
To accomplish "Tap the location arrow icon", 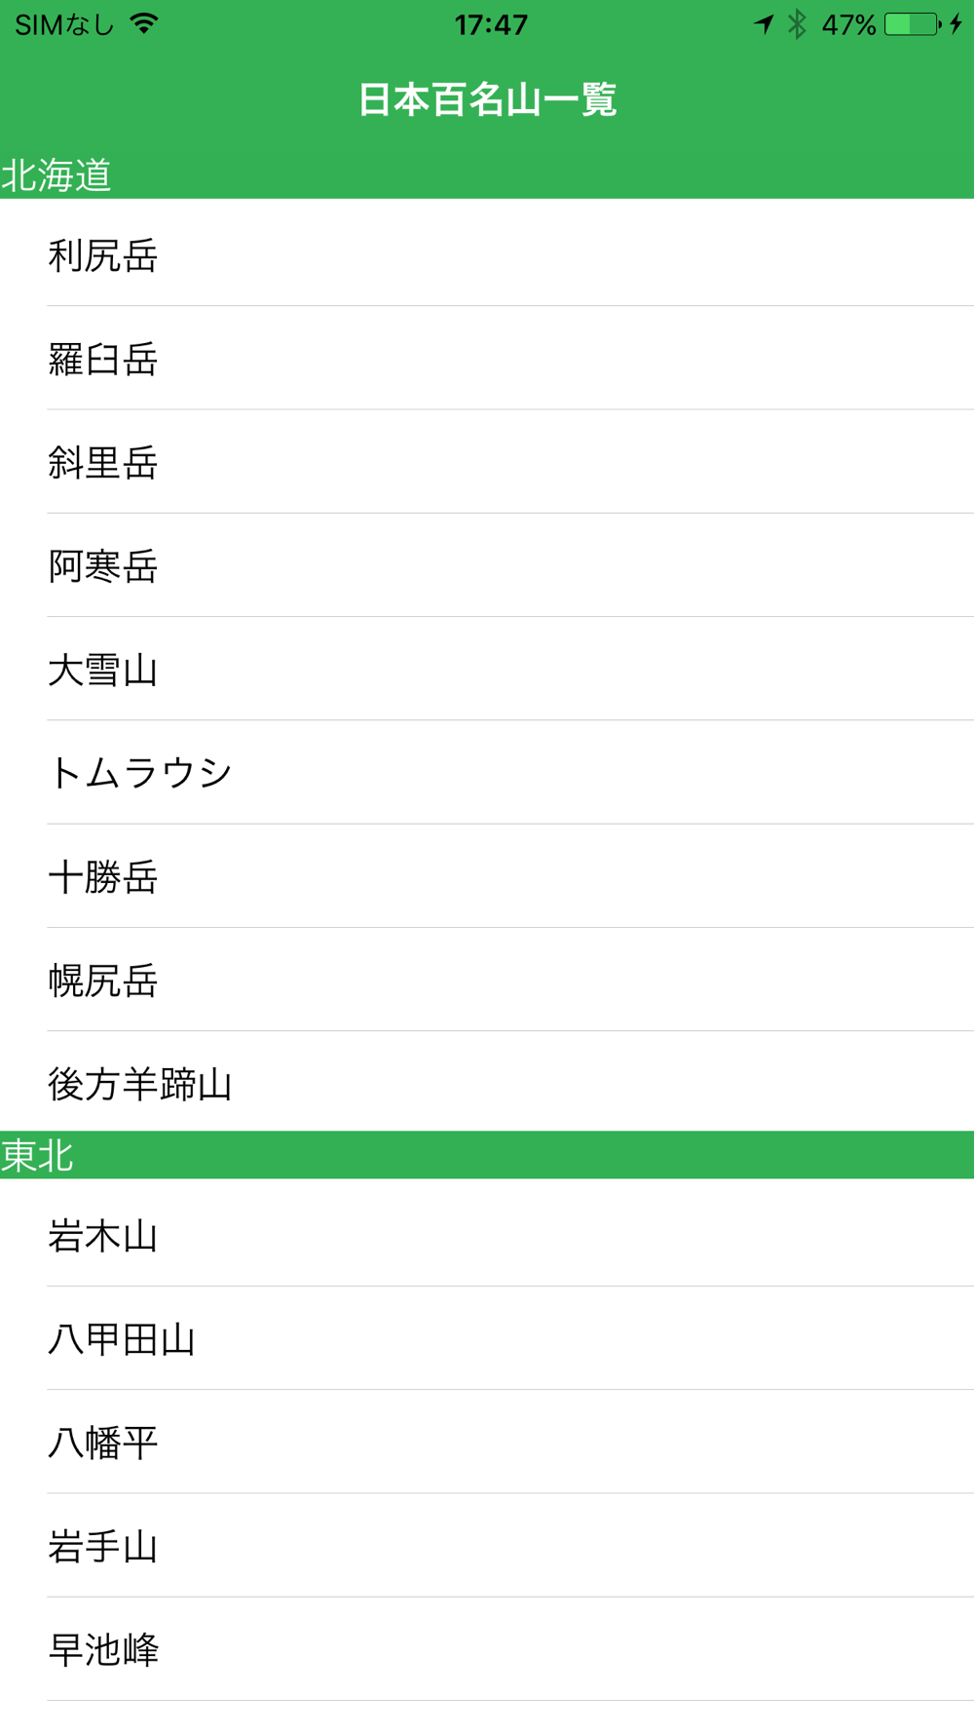I will pyautogui.click(x=764, y=24).
